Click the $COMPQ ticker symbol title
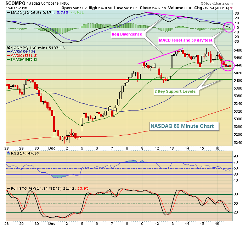 (16, 3)
